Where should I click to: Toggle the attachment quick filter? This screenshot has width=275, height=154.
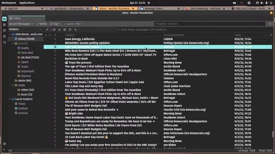coord(76,30)
